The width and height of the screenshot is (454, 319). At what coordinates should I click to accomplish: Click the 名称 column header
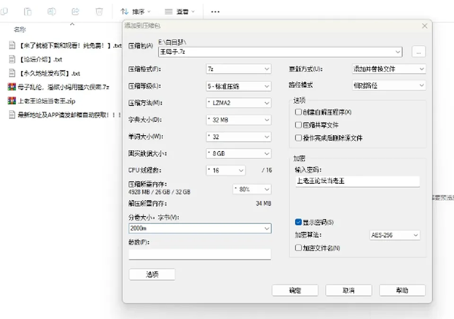20,29
